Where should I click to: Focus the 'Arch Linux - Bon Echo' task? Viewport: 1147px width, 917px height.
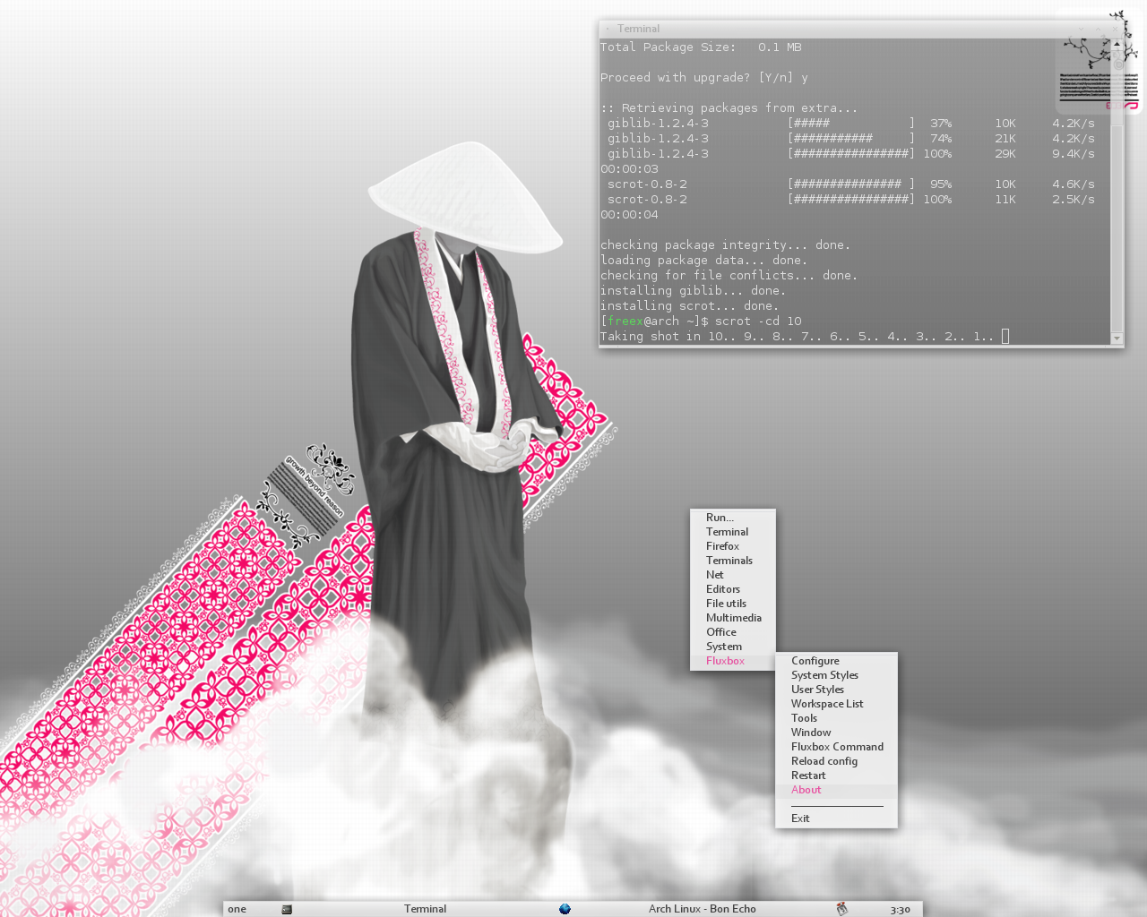coord(703,909)
